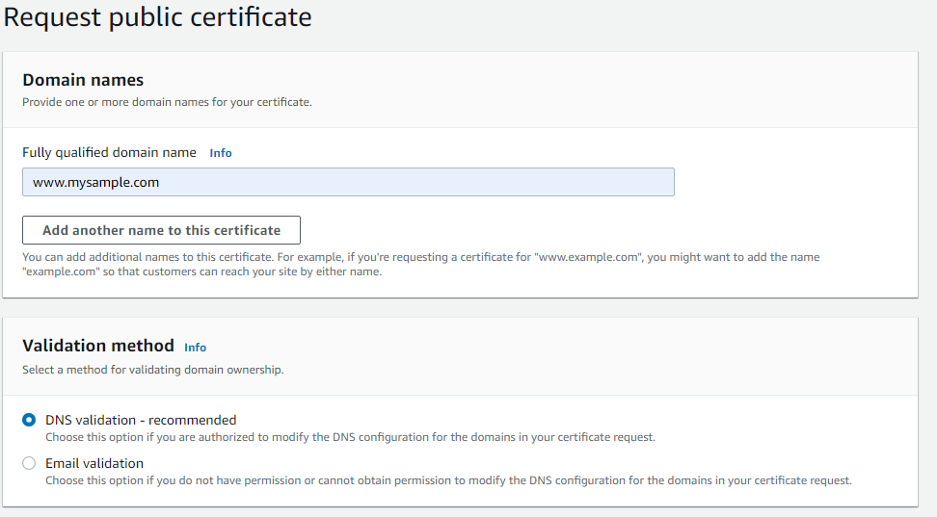Open Info link next to Validation method
The height and width of the screenshot is (517, 937).
coord(196,348)
